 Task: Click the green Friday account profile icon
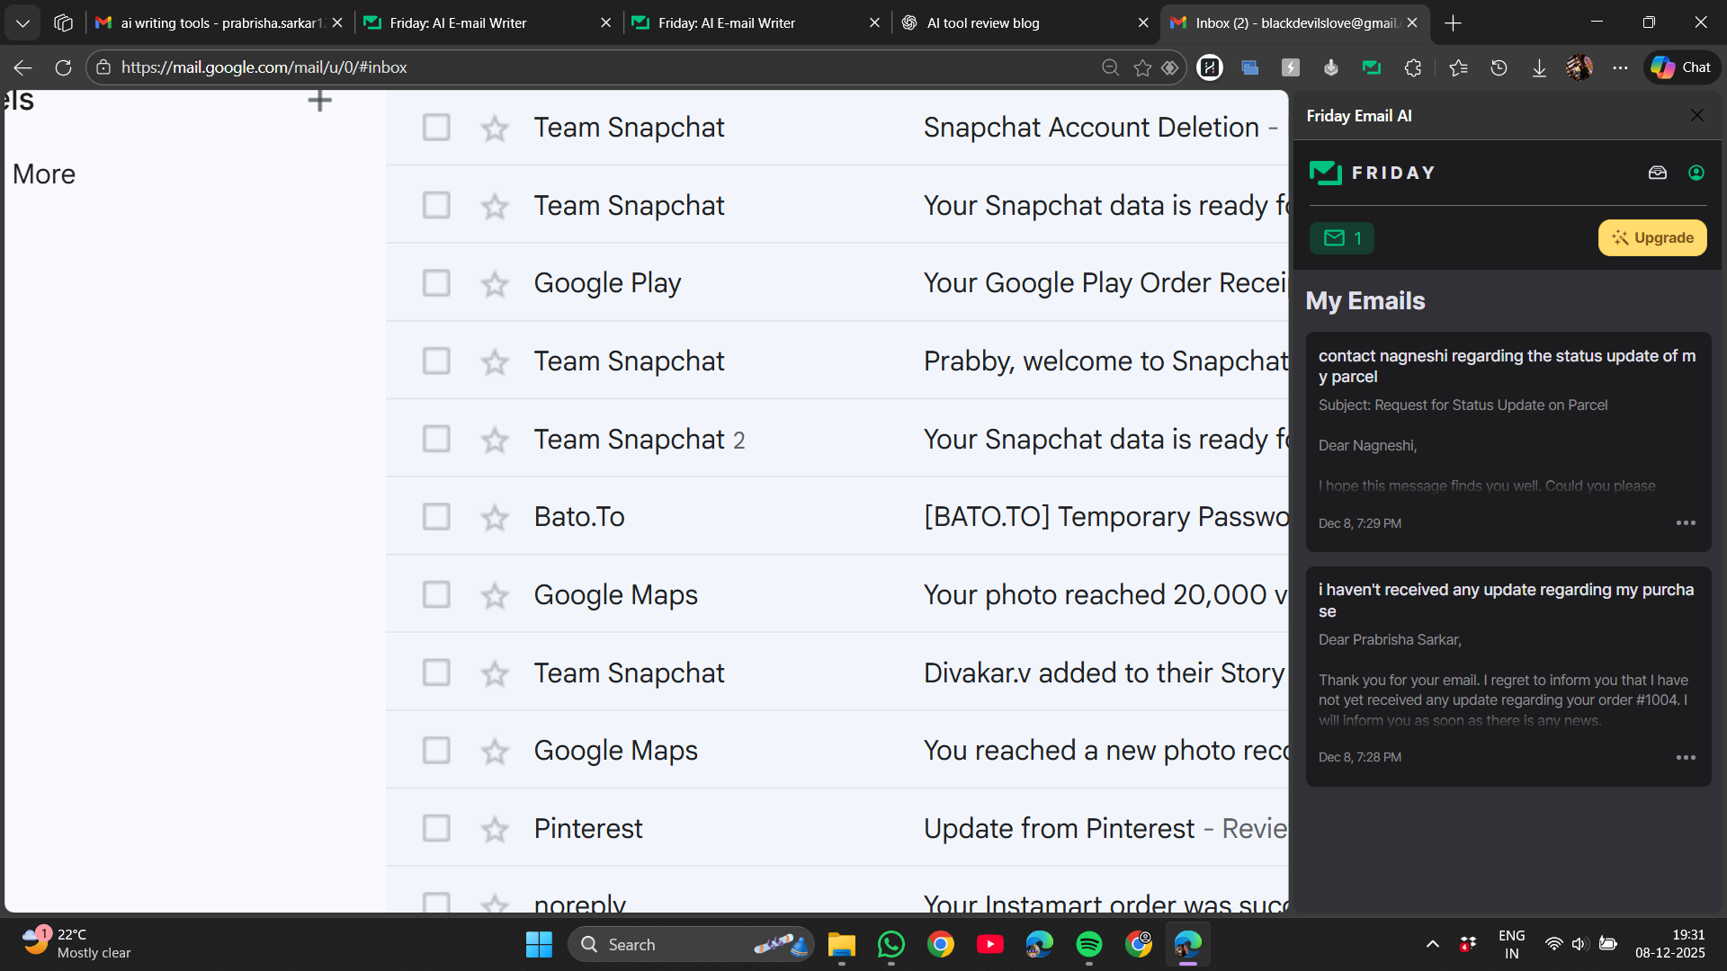(1696, 173)
